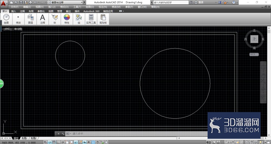Expand the quick access toolbar customize arrow
This screenshot has height=144, width=271.
tap(85, 2)
